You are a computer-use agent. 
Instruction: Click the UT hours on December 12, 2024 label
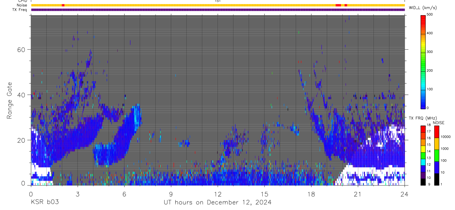[218, 202]
